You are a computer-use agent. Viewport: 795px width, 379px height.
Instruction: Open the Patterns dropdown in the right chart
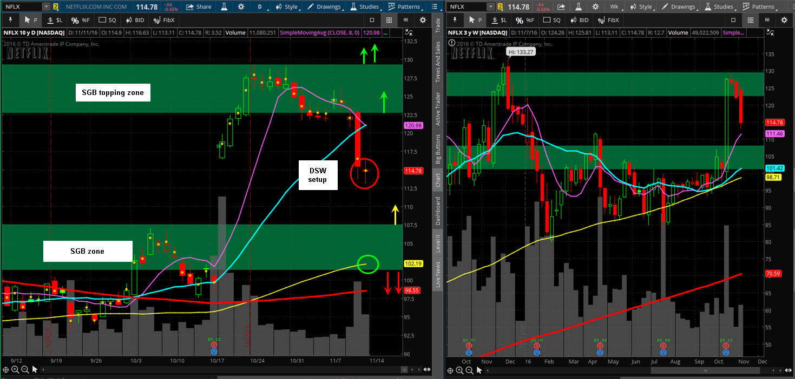[x=760, y=7]
